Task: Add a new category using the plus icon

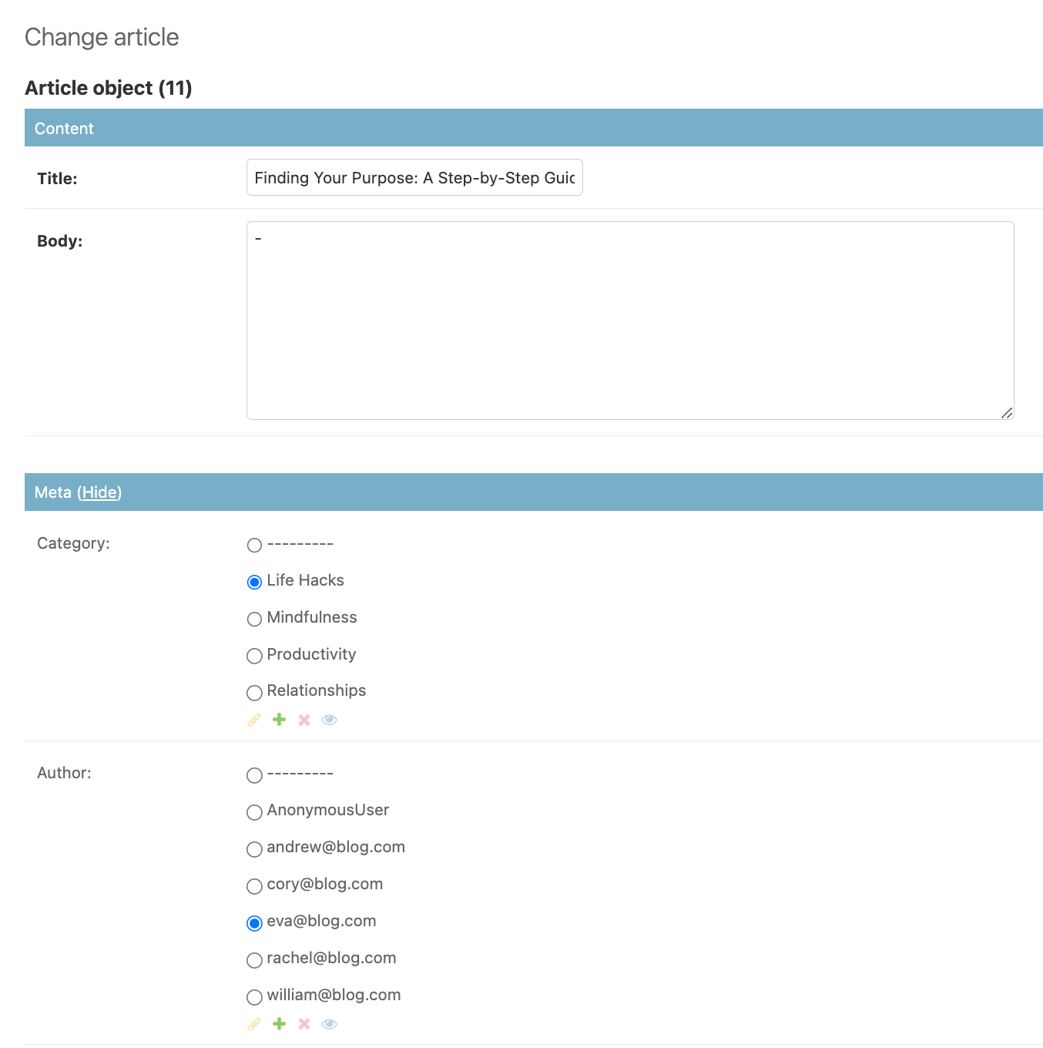Action: tap(279, 719)
